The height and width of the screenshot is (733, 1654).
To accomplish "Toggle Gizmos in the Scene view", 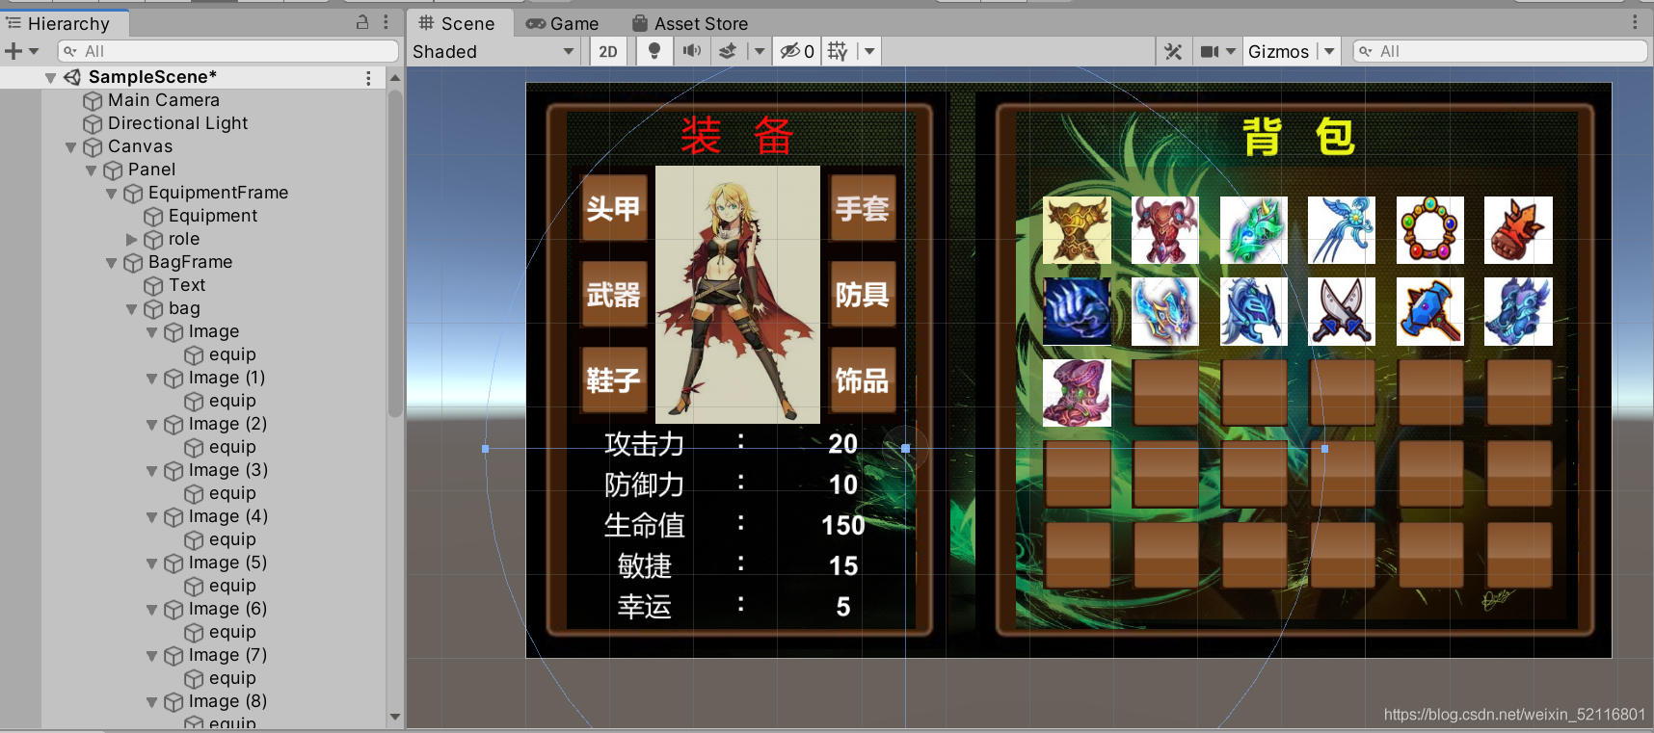I will pyautogui.click(x=1278, y=51).
